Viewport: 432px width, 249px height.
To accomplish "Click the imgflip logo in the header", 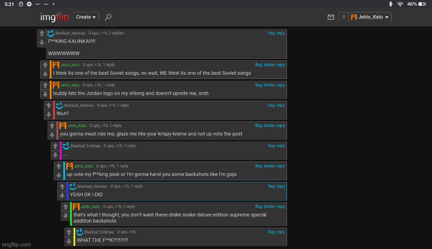I will (55, 17).
